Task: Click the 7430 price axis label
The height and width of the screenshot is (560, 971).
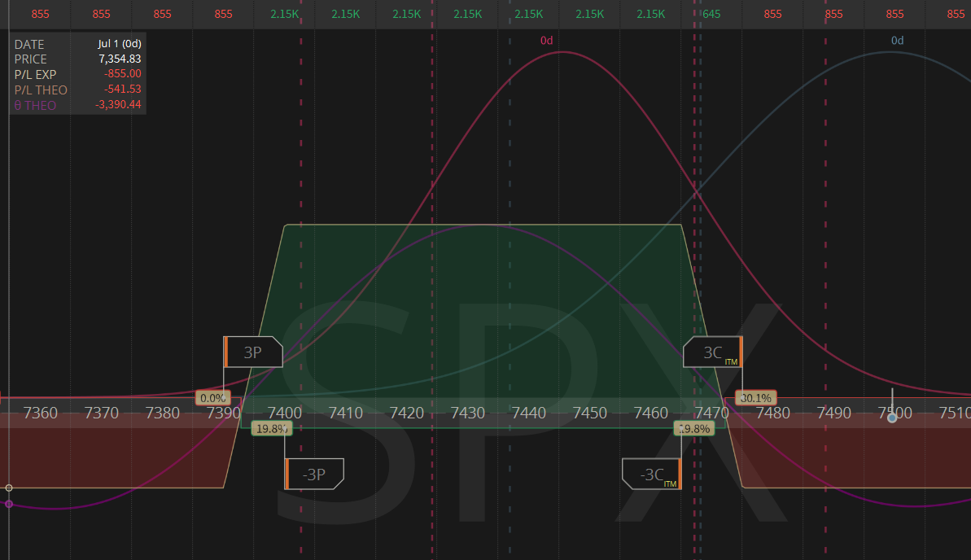Action: 467,413
